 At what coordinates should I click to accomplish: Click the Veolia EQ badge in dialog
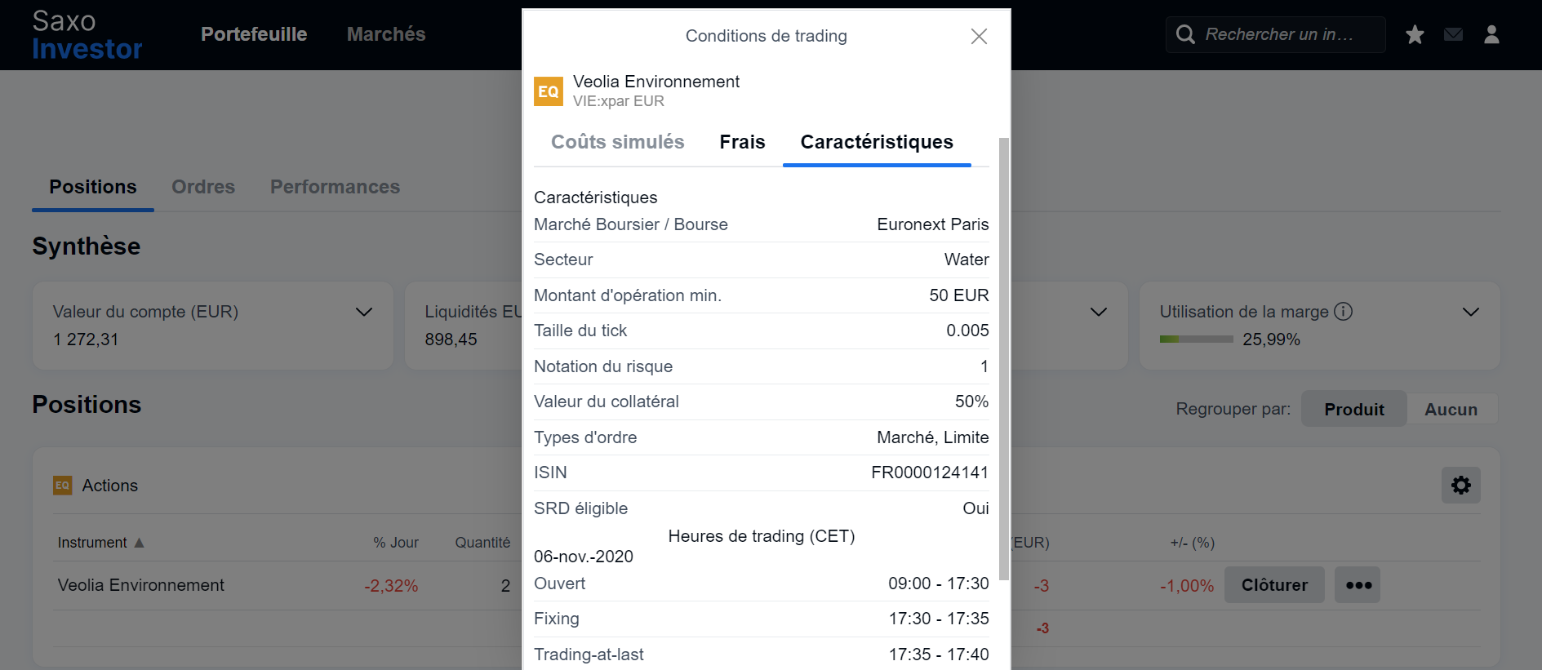549,91
